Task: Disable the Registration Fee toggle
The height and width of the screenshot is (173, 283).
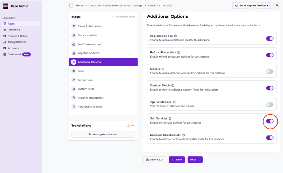Action: [269, 38]
